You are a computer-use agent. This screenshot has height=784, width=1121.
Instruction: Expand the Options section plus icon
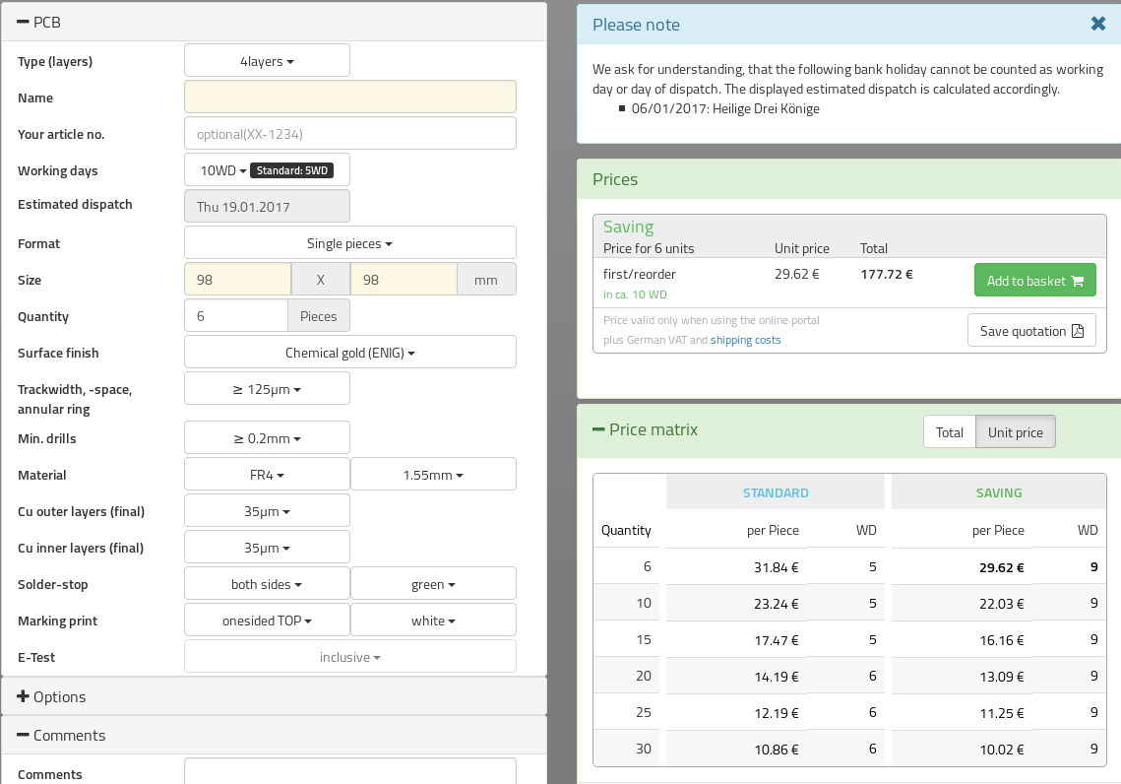tap(24, 696)
